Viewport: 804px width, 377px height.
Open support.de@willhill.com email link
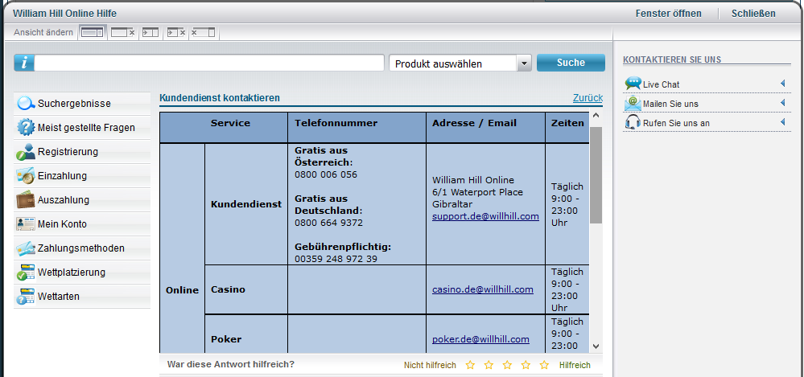point(485,216)
